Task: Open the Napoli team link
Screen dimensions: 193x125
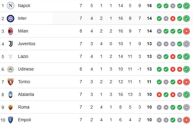Action: click(24, 6)
